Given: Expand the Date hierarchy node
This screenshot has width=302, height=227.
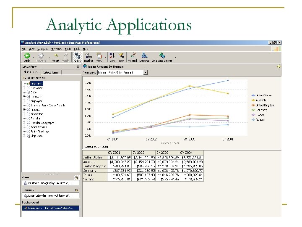Looking at the screenshot, I should tap(24, 92).
